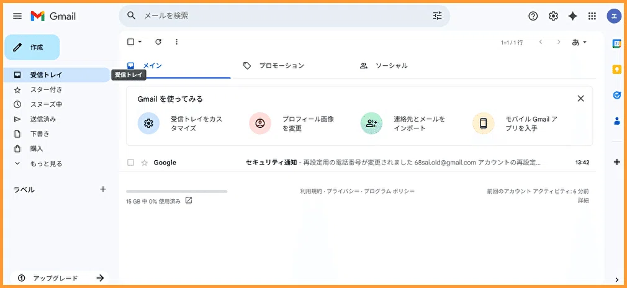This screenshot has width=627, height=288.
Task: Open the account profile avatar
Action: (x=613, y=16)
